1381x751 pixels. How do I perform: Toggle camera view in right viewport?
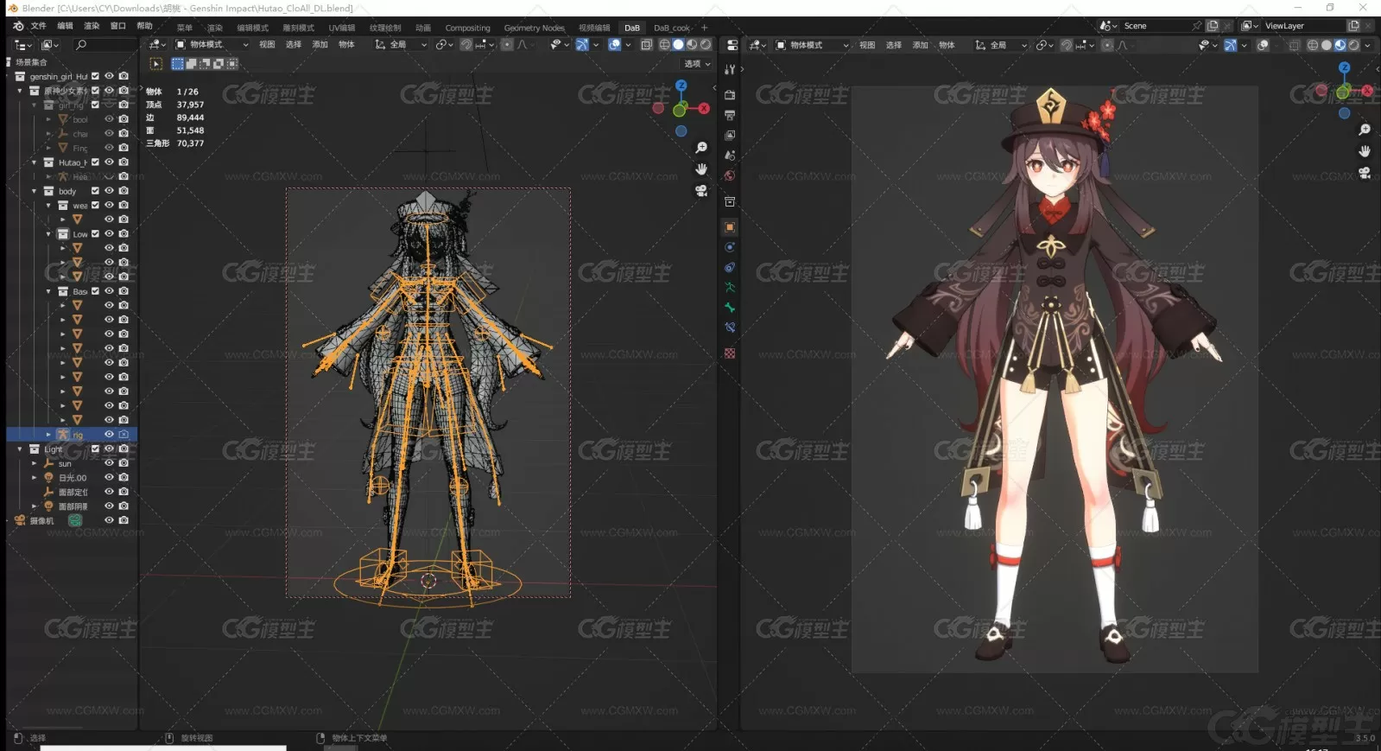[1365, 172]
